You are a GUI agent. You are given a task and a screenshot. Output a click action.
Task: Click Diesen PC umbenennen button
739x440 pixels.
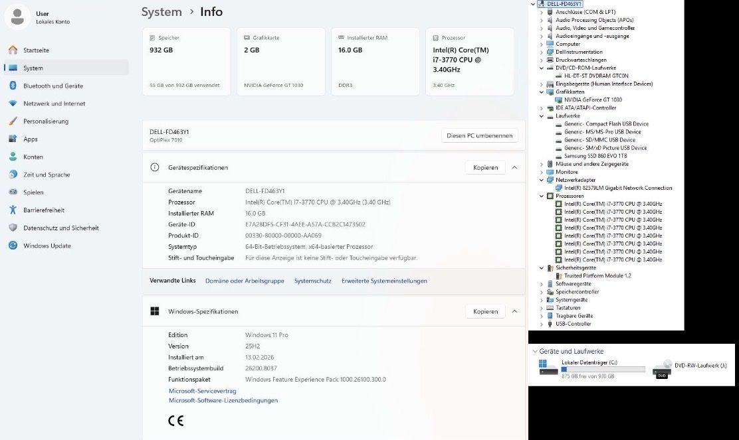click(x=479, y=135)
